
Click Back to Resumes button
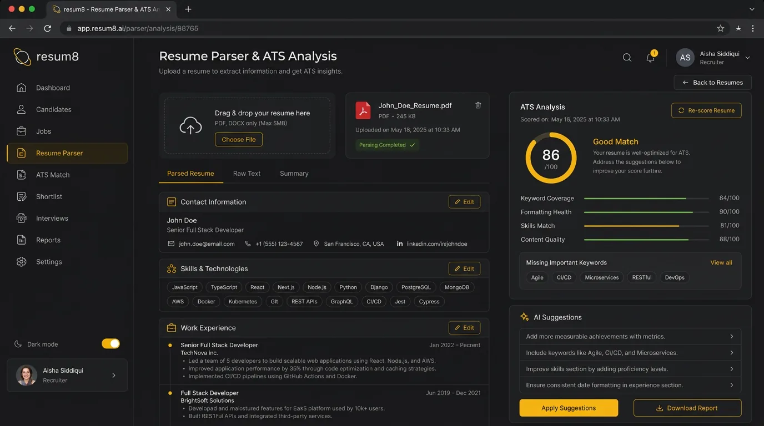pos(712,83)
